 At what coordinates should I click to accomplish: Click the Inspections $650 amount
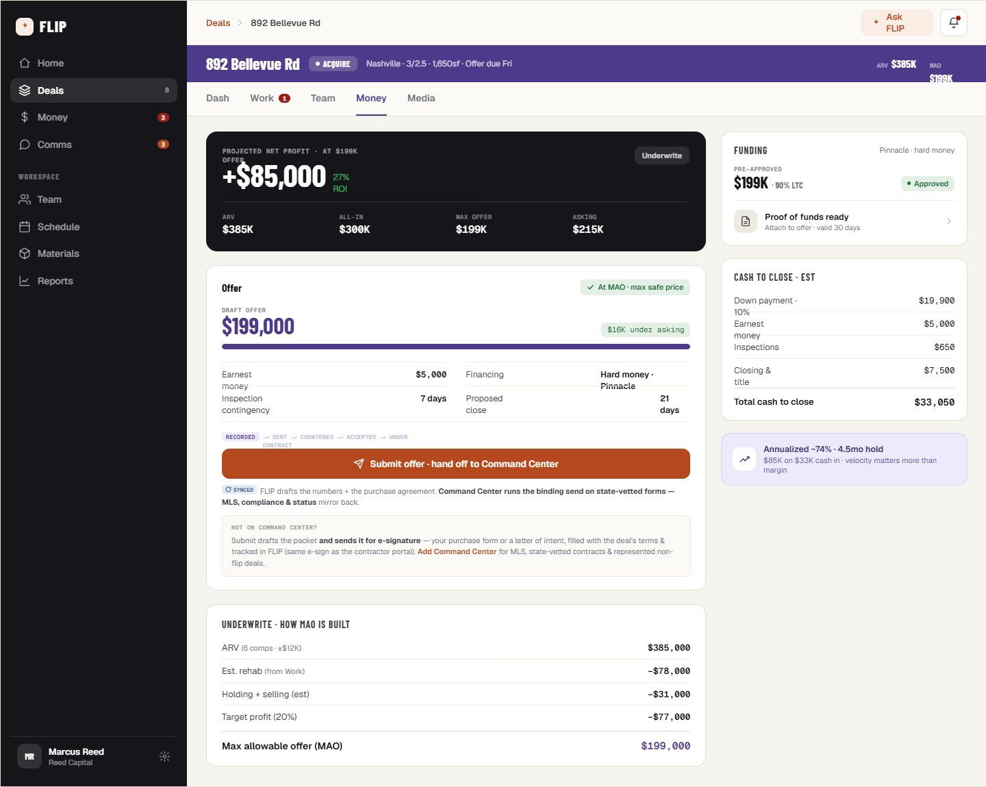[944, 347]
